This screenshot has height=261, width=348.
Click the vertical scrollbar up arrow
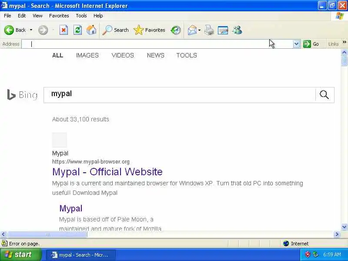344,52
